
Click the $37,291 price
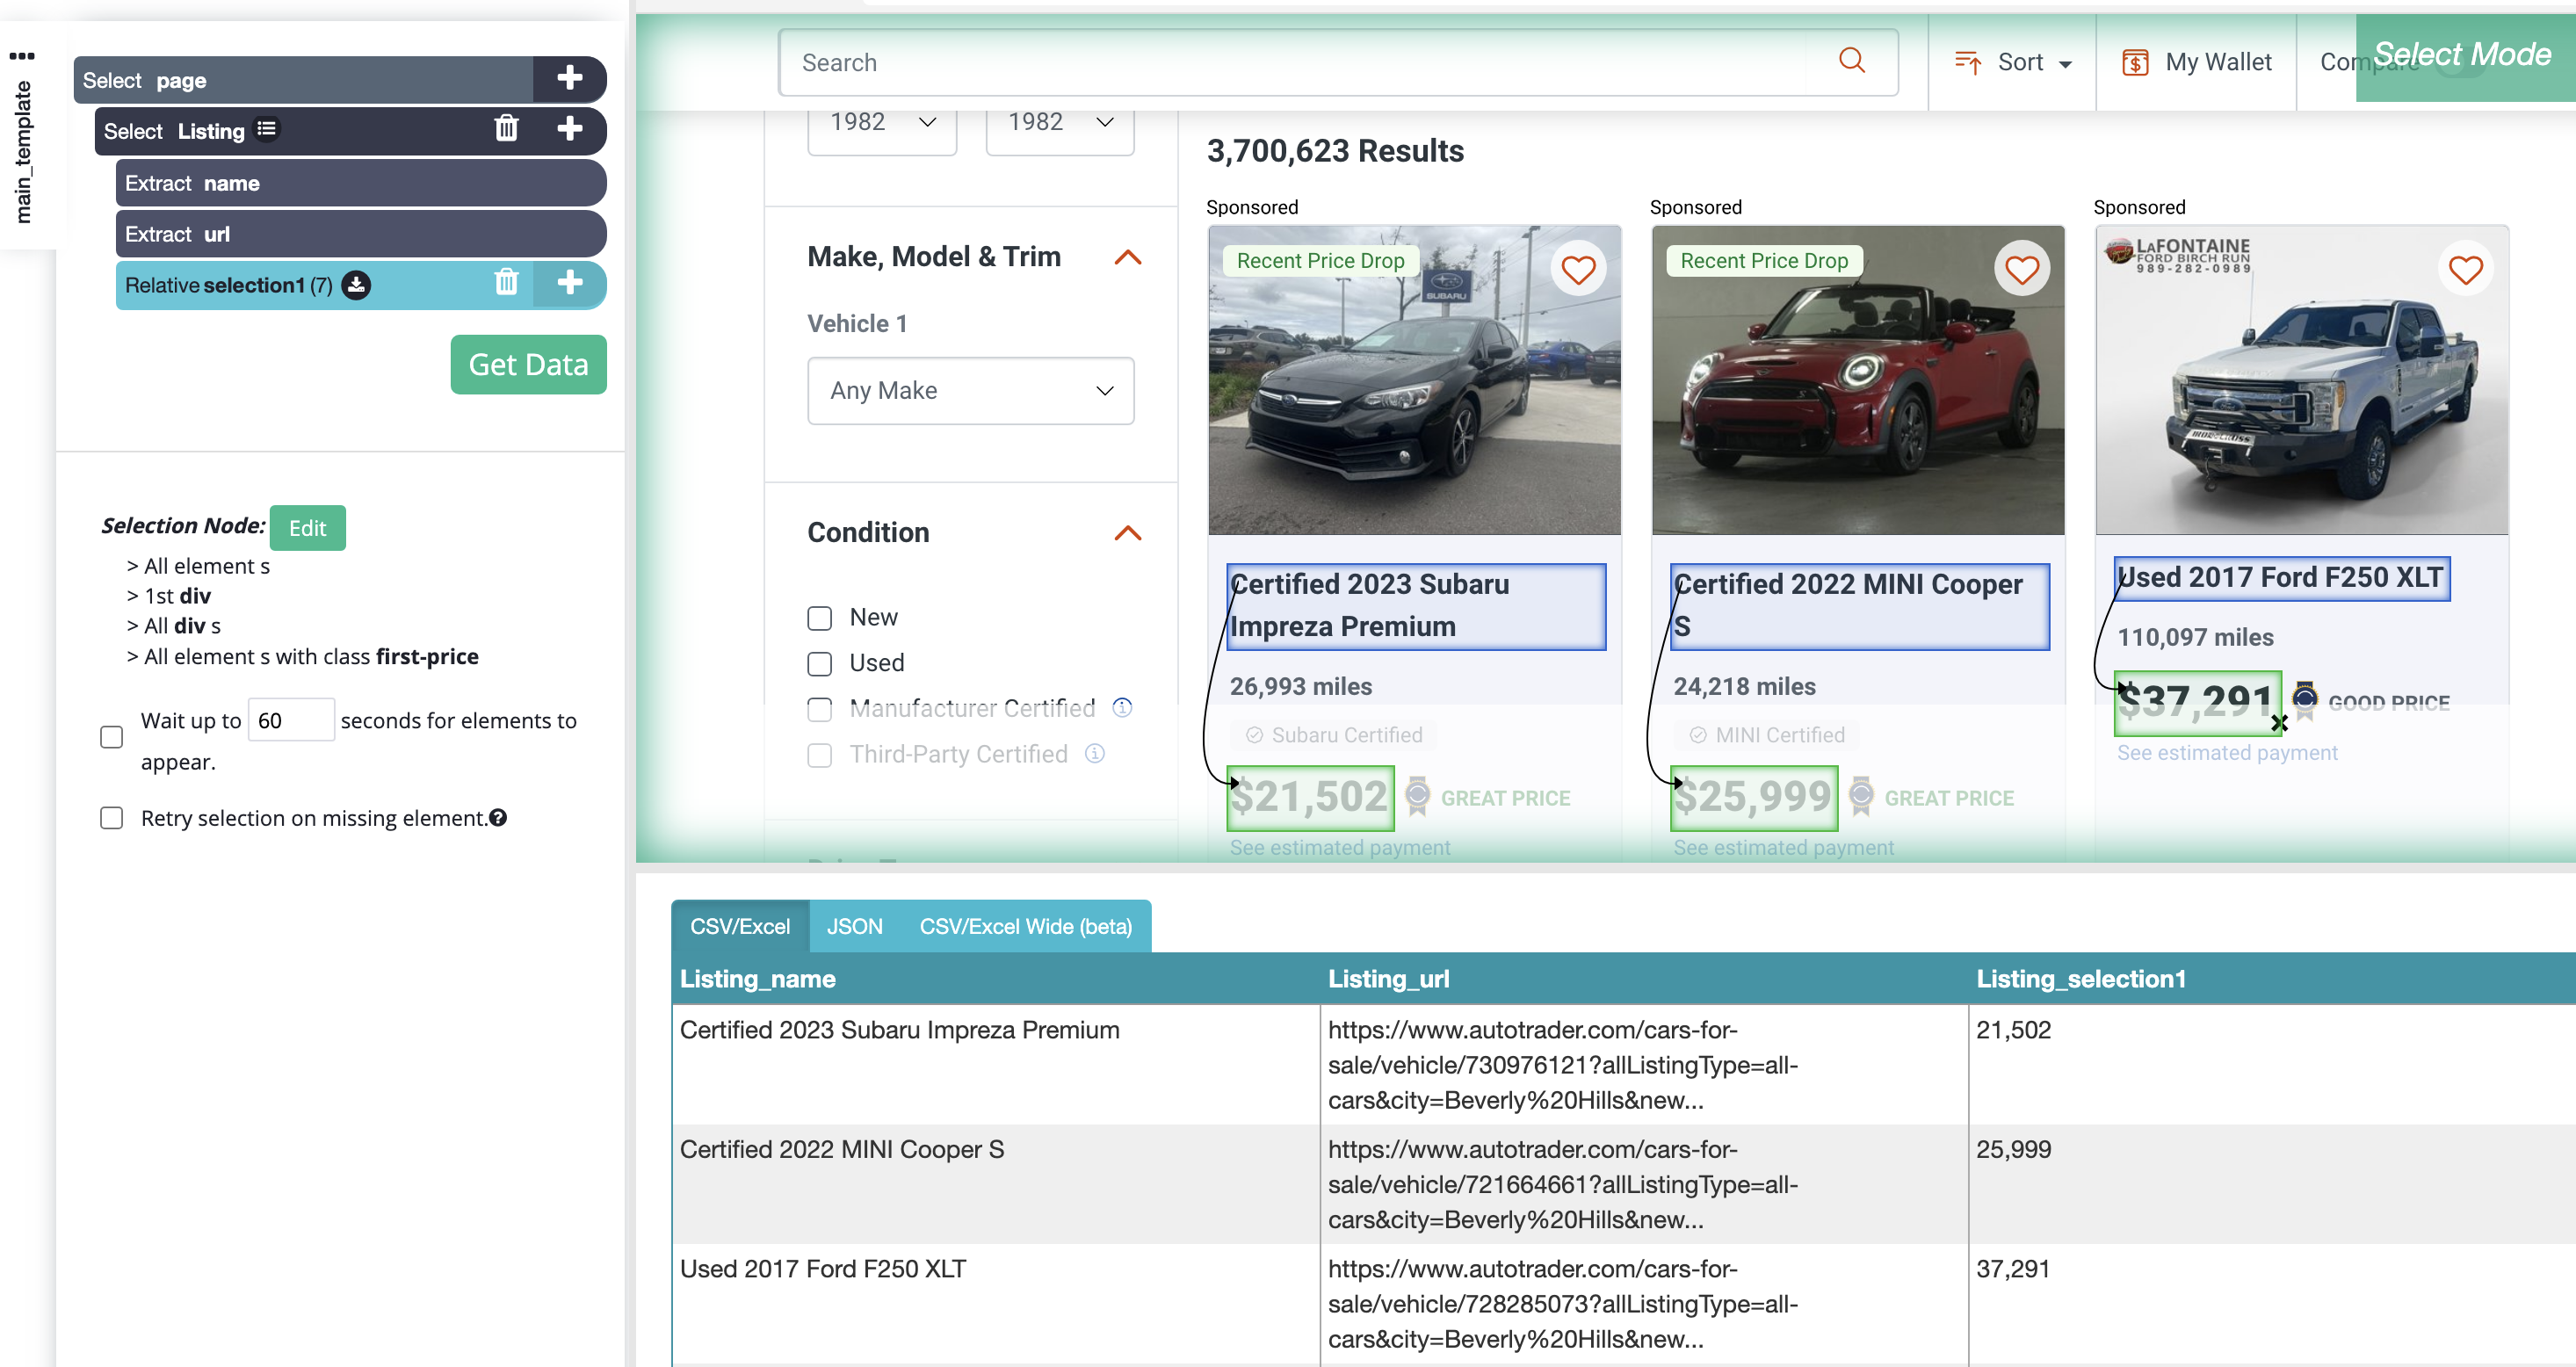pyautogui.click(x=2197, y=702)
